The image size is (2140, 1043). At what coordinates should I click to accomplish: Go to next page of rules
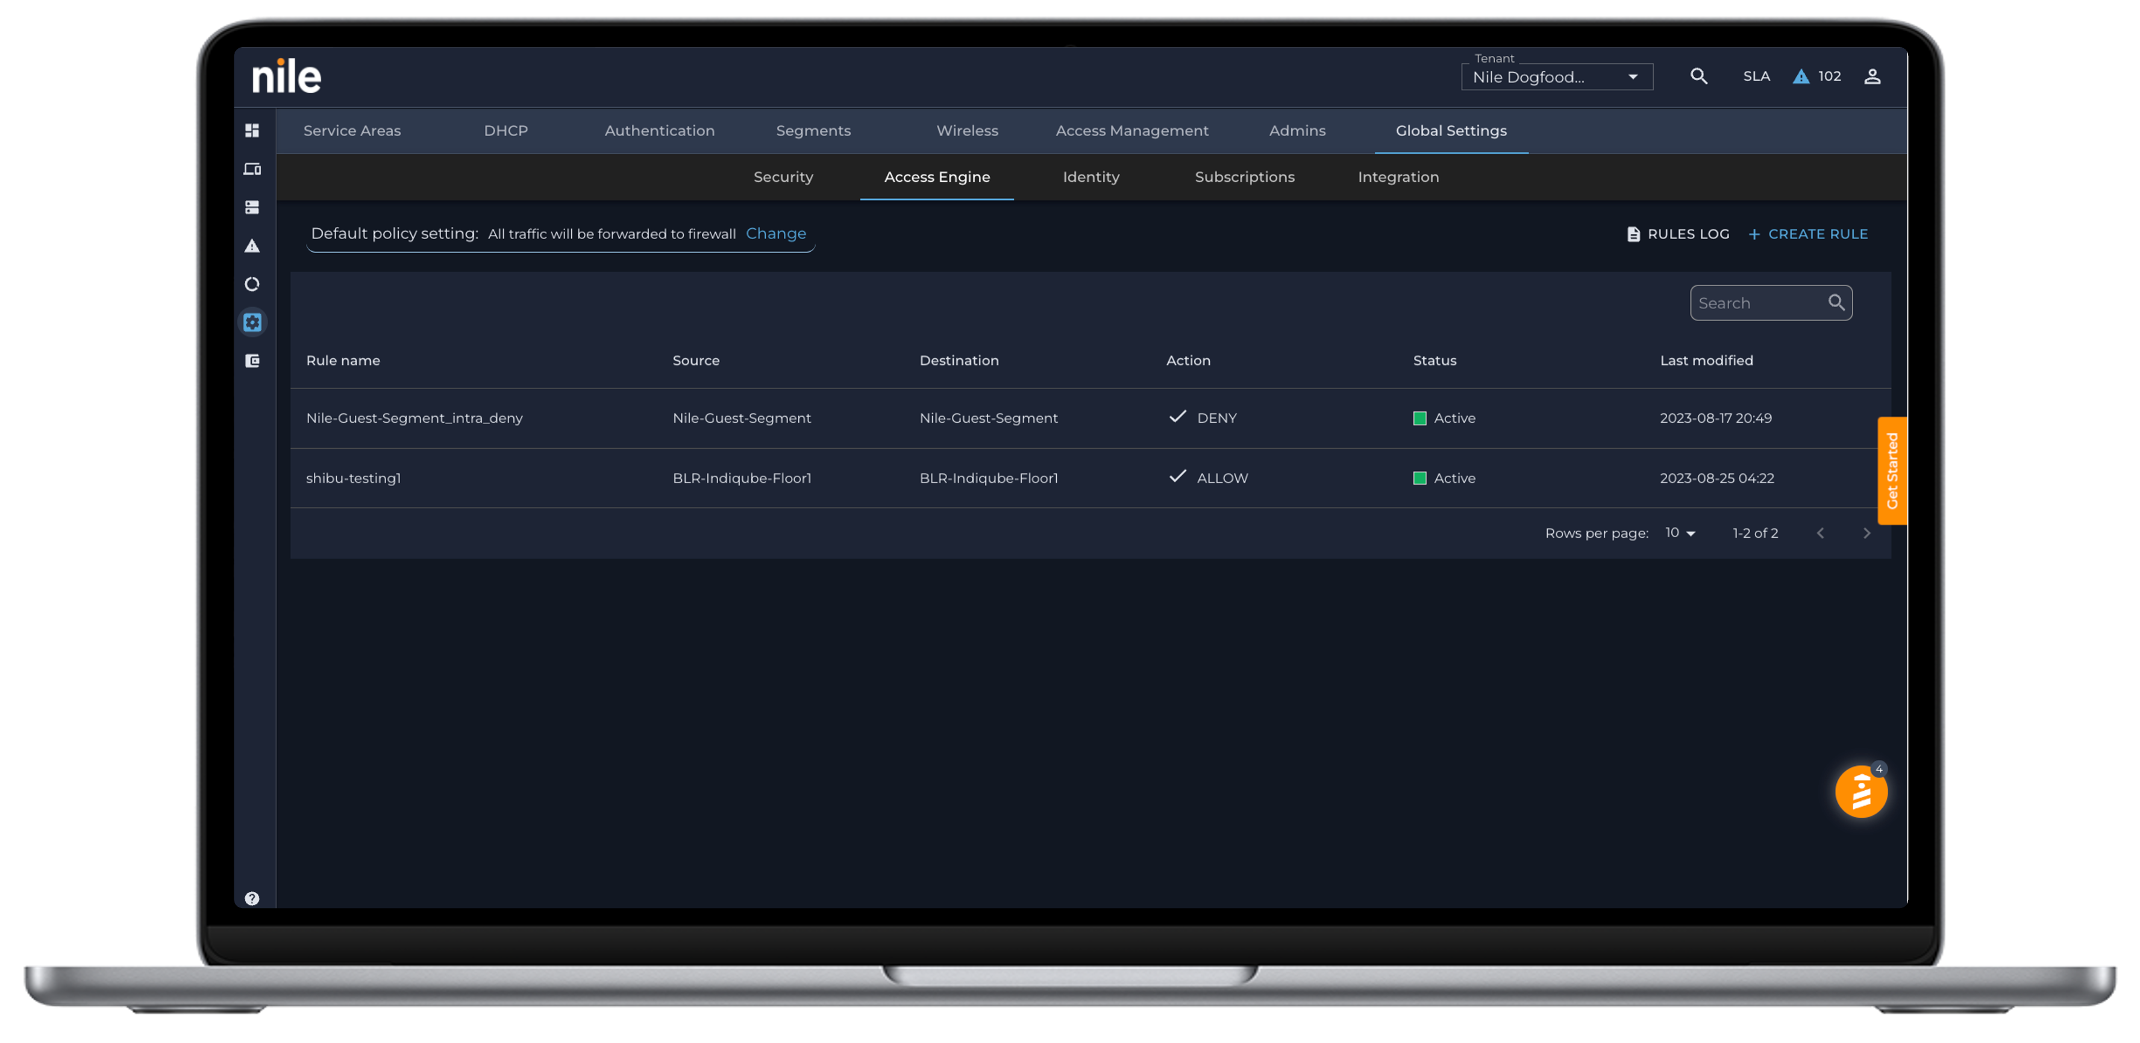point(1866,533)
